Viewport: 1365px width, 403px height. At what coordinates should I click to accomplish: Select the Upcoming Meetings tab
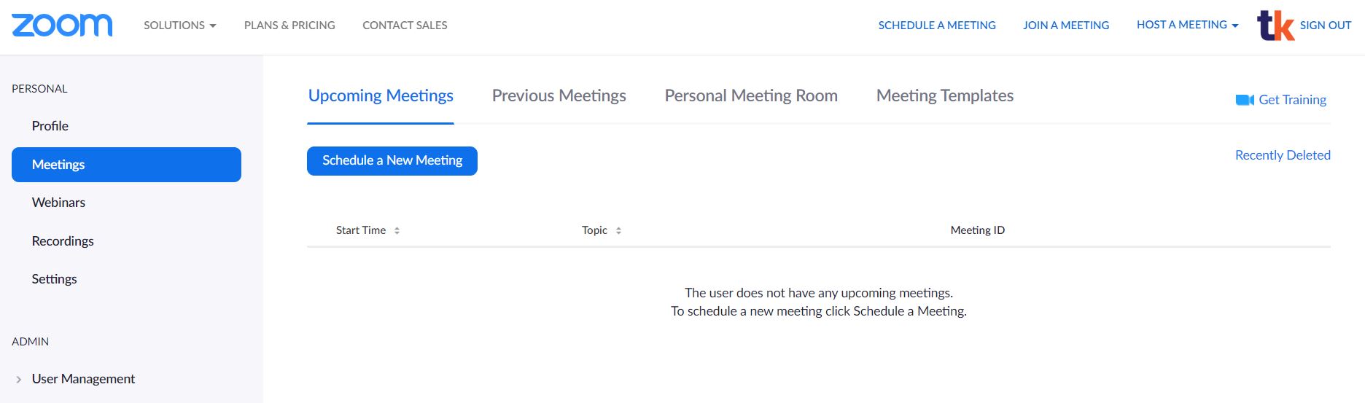point(381,95)
